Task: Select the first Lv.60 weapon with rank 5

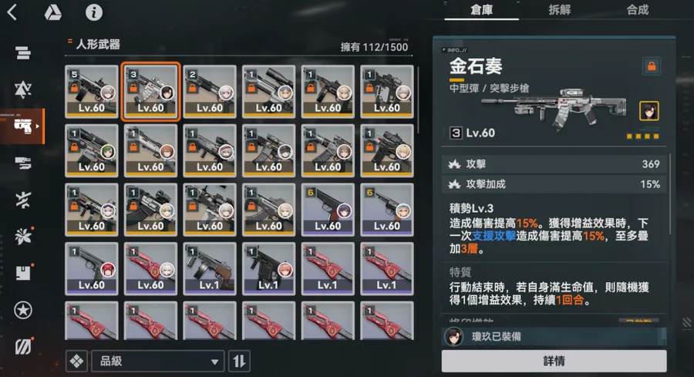Action: click(x=92, y=92)
